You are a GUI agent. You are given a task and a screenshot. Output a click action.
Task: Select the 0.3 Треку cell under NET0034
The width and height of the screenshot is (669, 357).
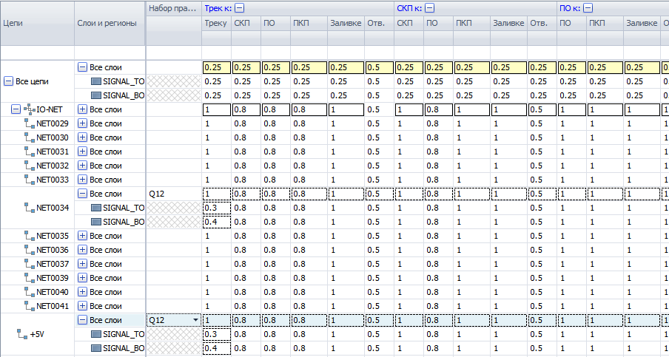(x=216, y=208)
